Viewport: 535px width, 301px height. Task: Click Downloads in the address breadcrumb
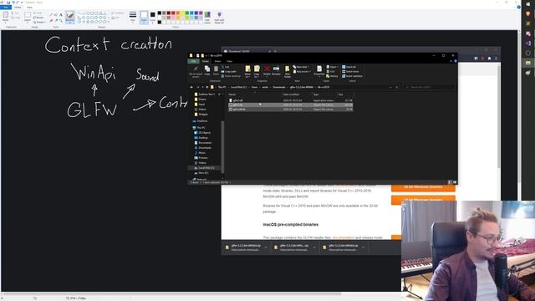(x=278, y=87)
